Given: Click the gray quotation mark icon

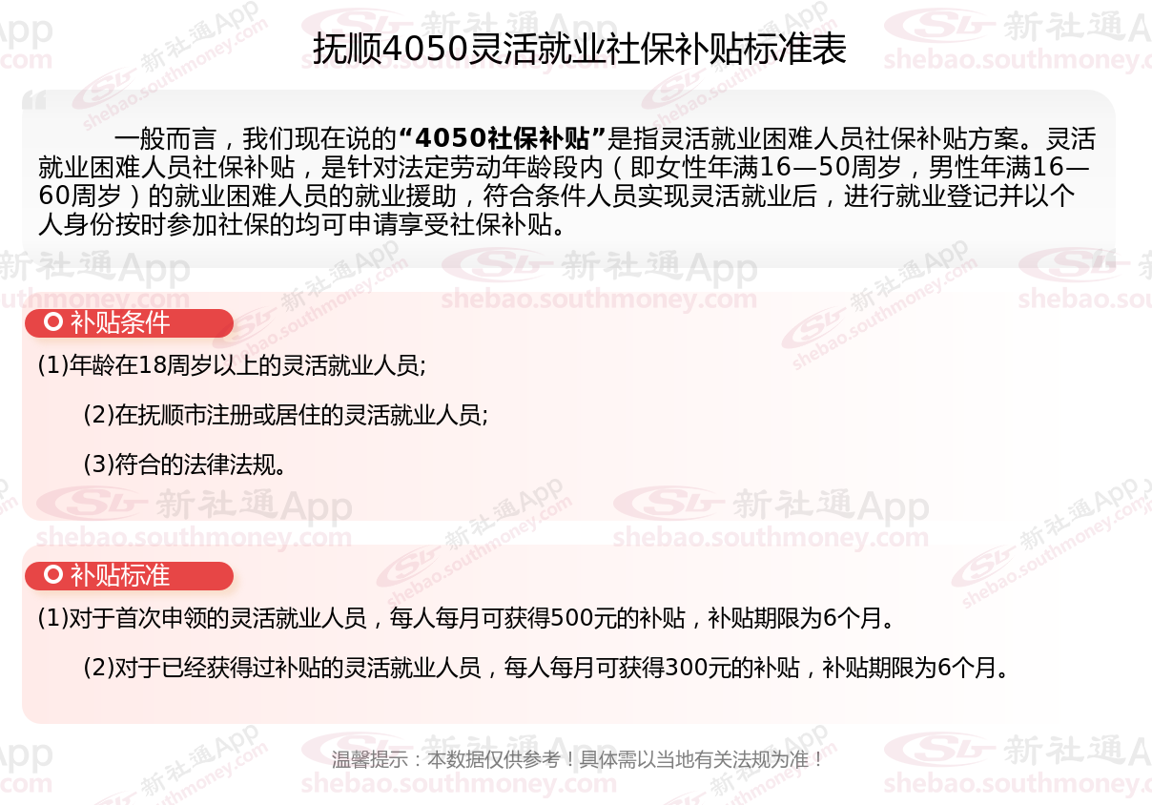Looking at the screenshot, I should pos(33,99).
